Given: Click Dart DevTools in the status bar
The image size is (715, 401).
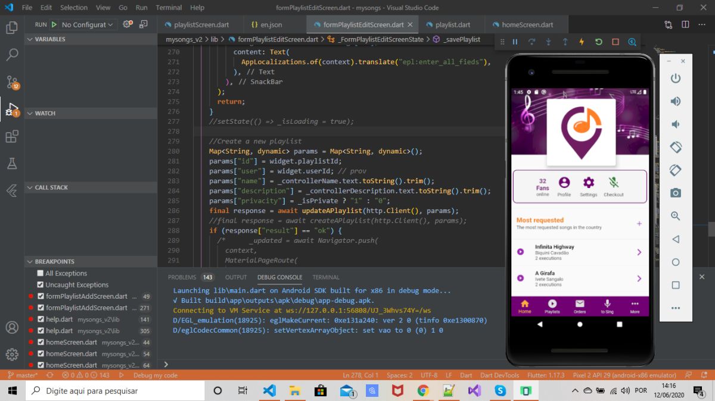Looking at the screenshot, I should click(x=498, y=375).
